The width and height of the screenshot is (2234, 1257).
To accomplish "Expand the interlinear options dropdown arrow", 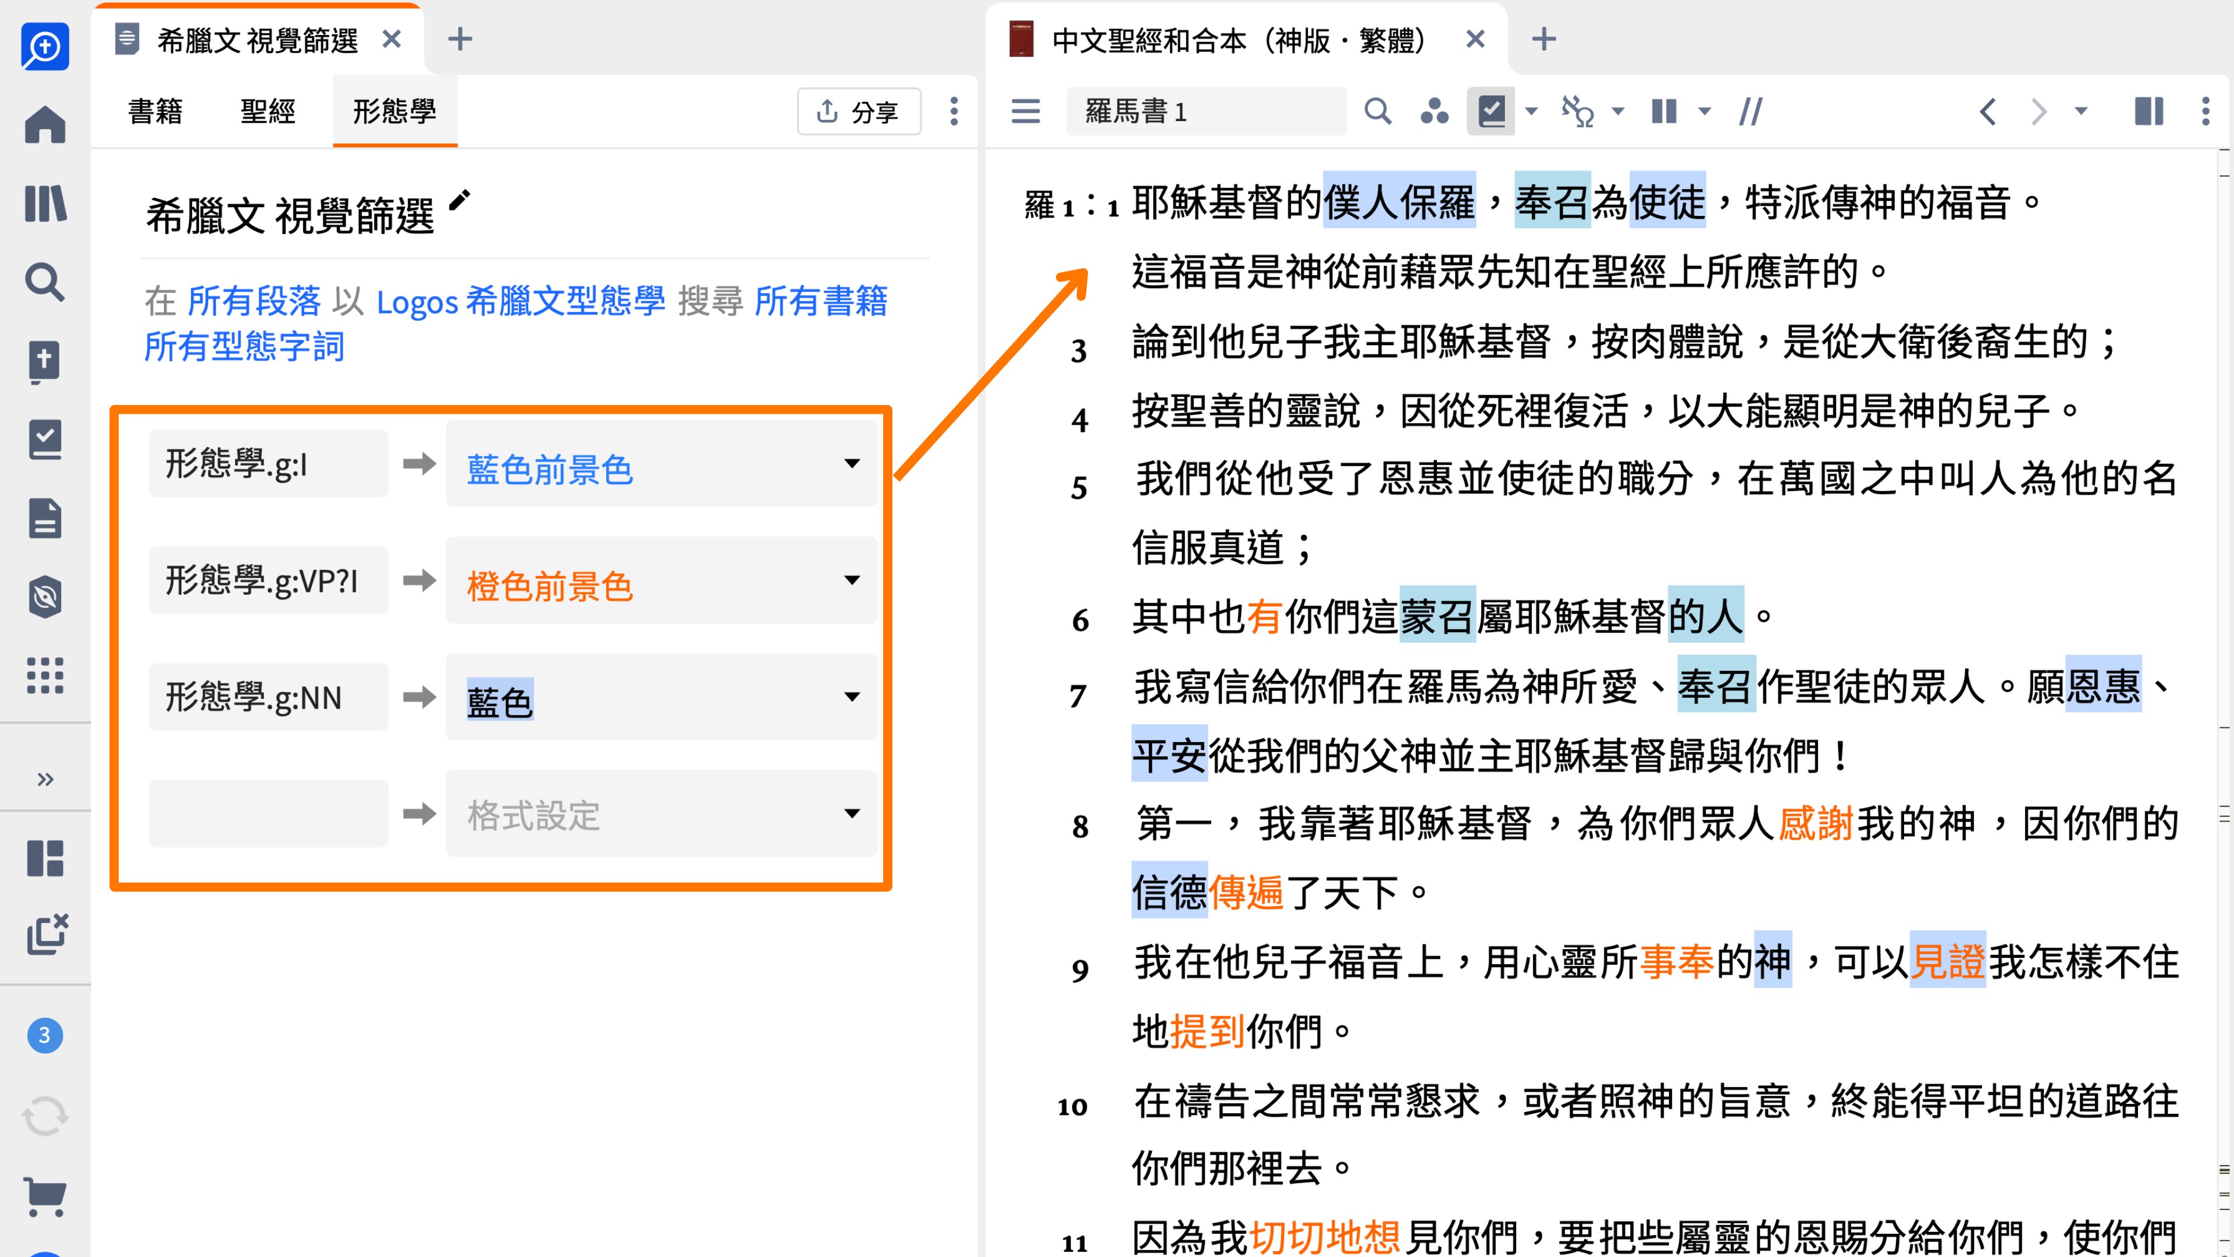I will pos(1617,111).
